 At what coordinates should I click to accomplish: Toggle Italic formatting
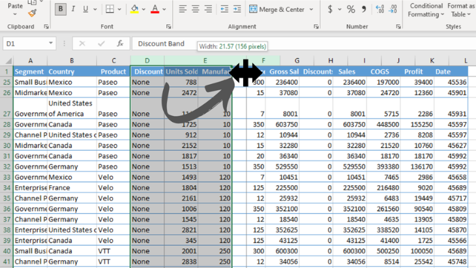point(73,9)
